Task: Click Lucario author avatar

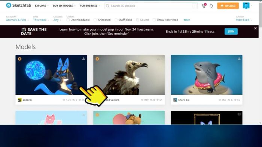Action: (x=20, y=100)
